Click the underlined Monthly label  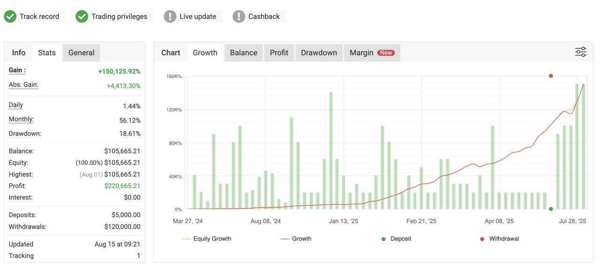[21, 120]
